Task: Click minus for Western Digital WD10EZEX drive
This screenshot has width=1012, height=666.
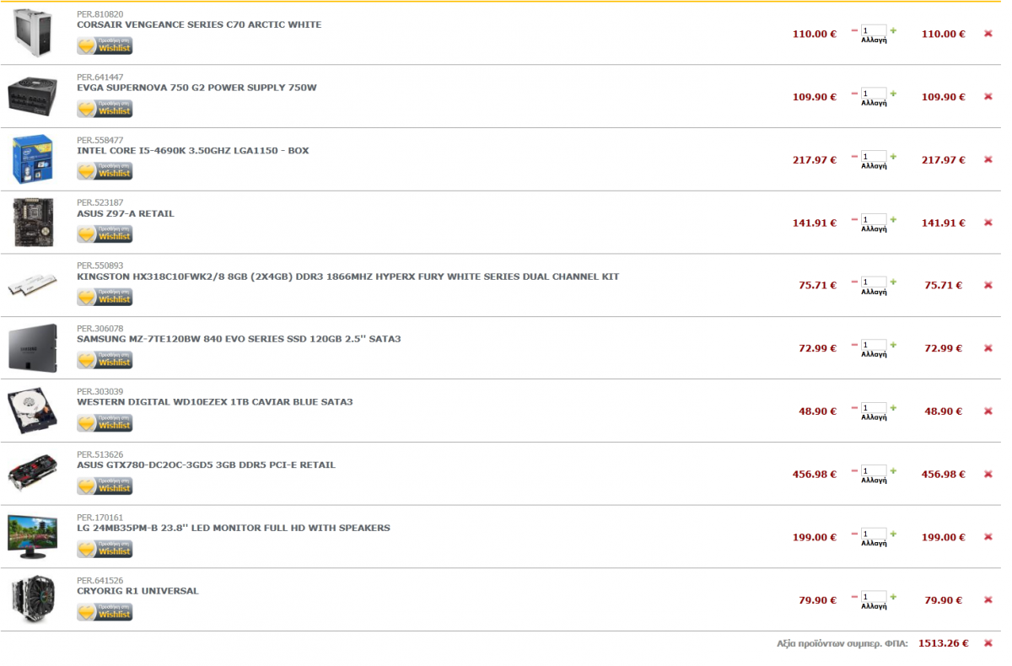Action: pyautogui.click(x=854, y=408)
